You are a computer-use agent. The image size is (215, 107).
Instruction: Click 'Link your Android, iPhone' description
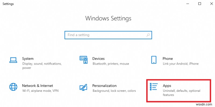tap(181, 64)
